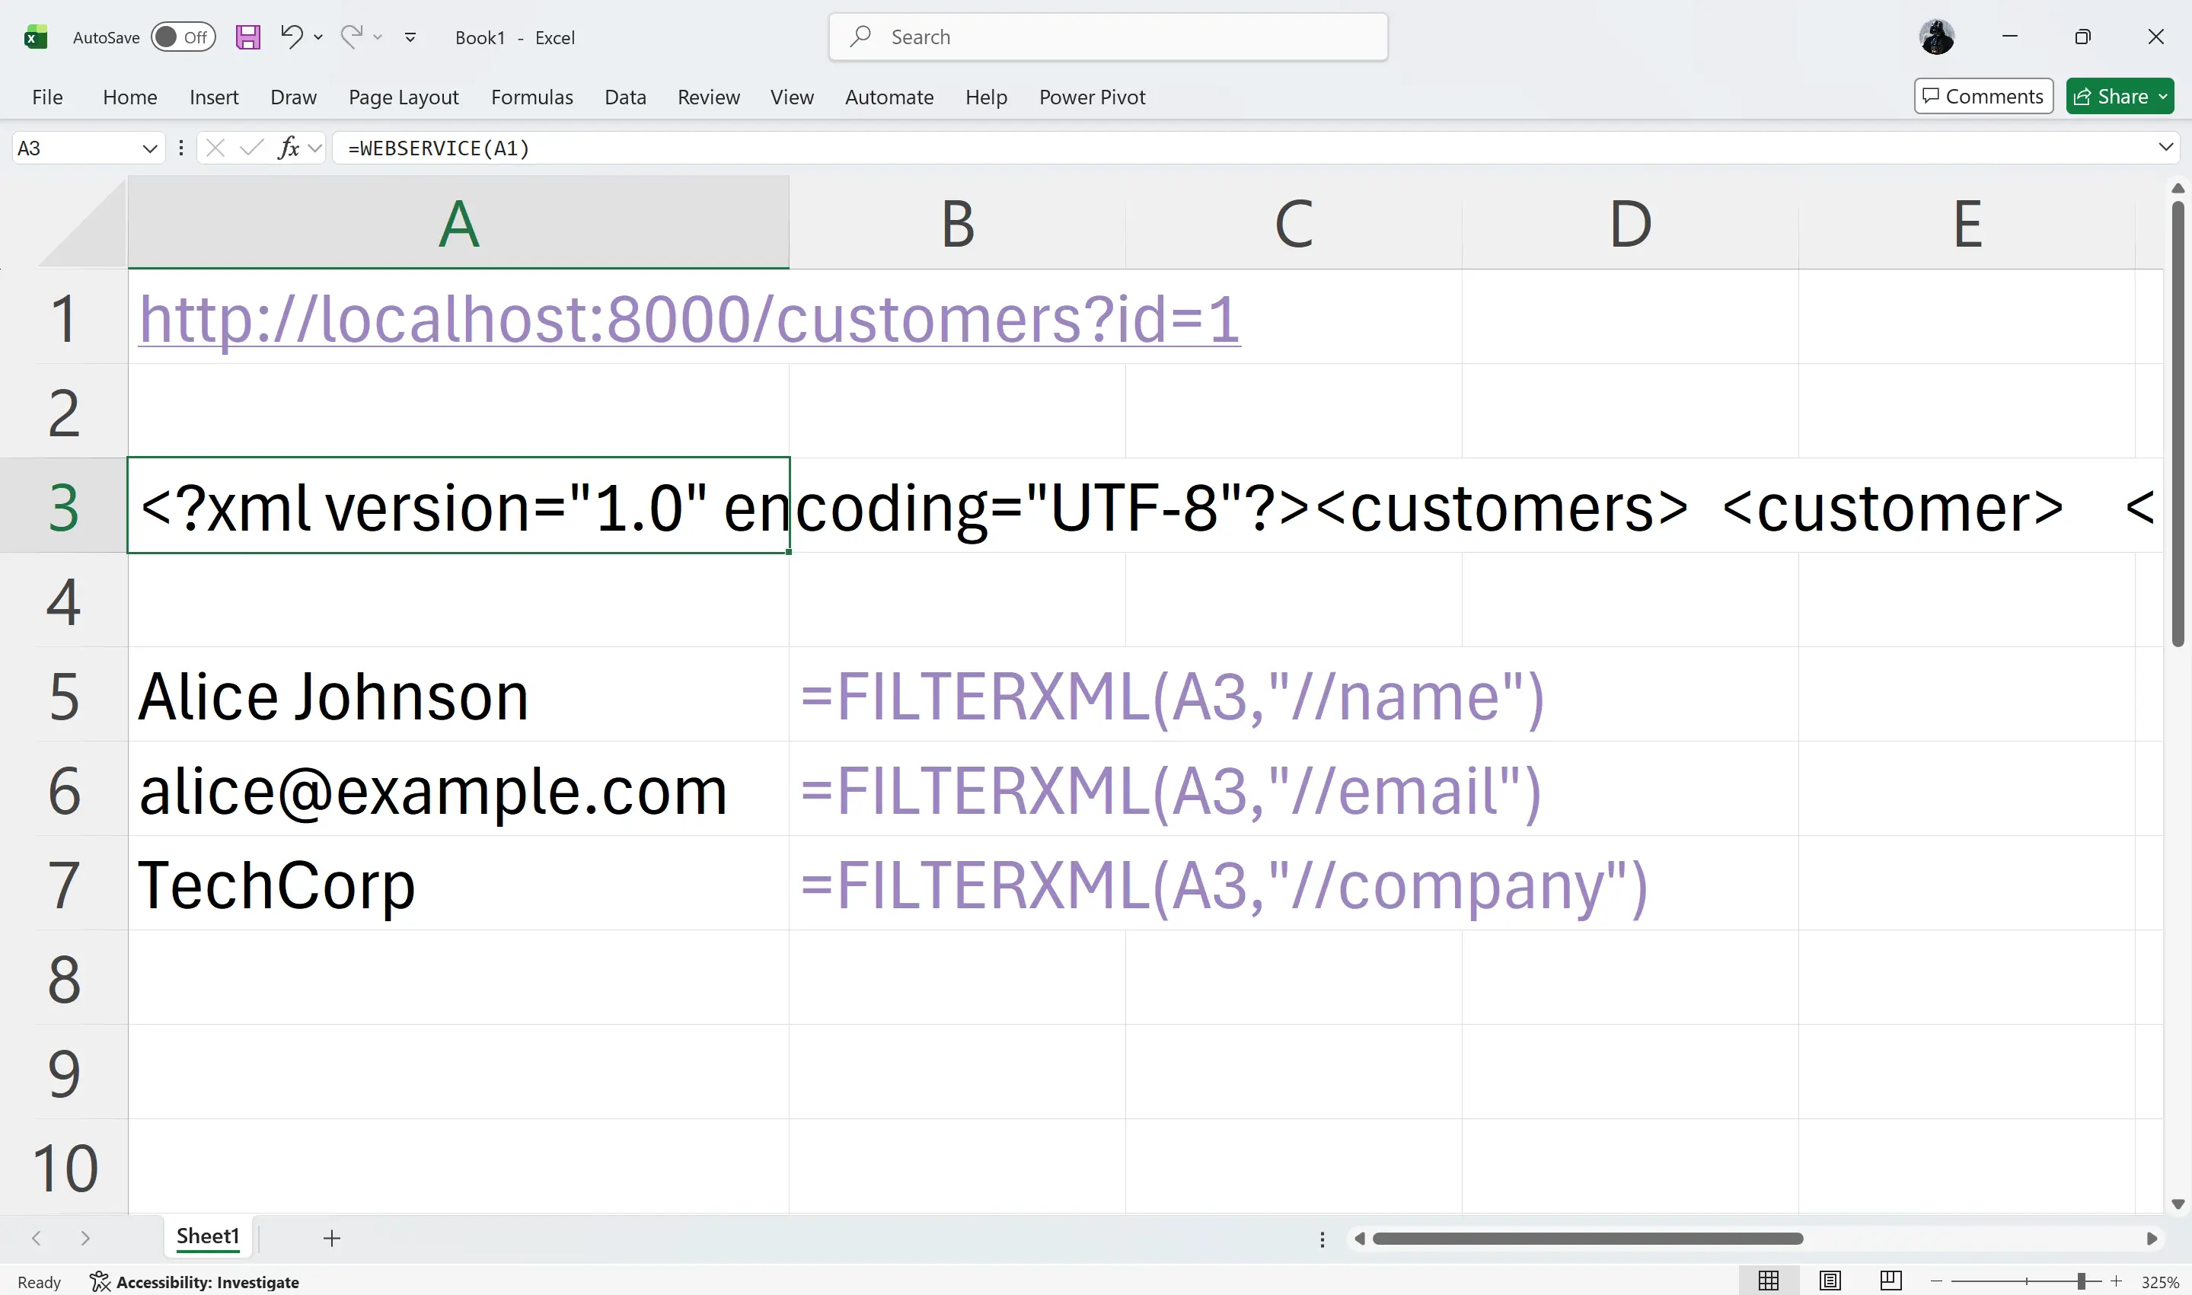This screenshot has height=1295, width=2192.
Task: Switch to the Formulas ribbon tab
Action: (531, 97)
